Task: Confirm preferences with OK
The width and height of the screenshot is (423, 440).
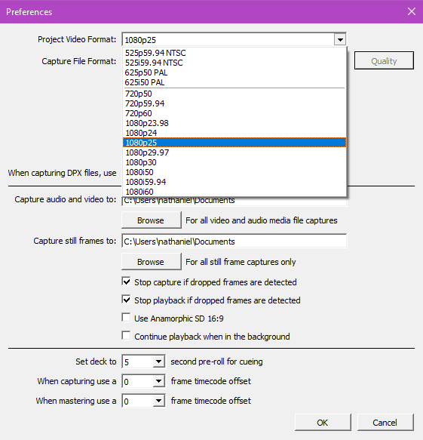Action: click(323, 423)
